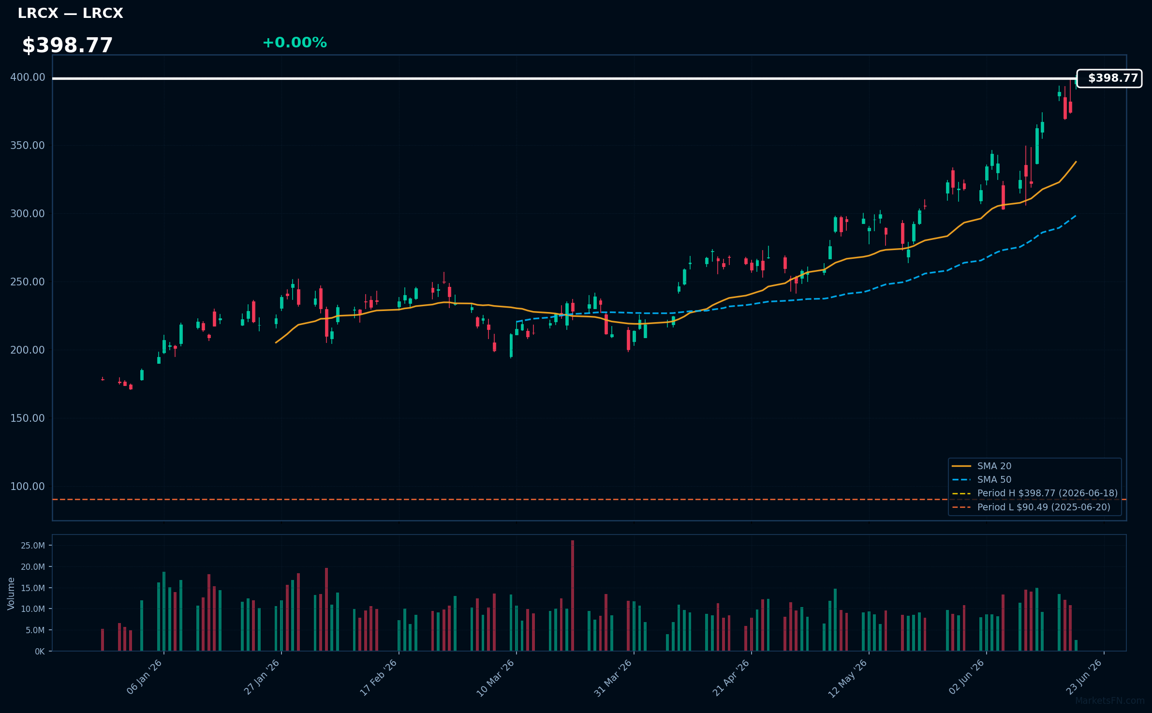Click the 27 Jan '26 date label
The image size is (1152, 713).
(262, 677)
